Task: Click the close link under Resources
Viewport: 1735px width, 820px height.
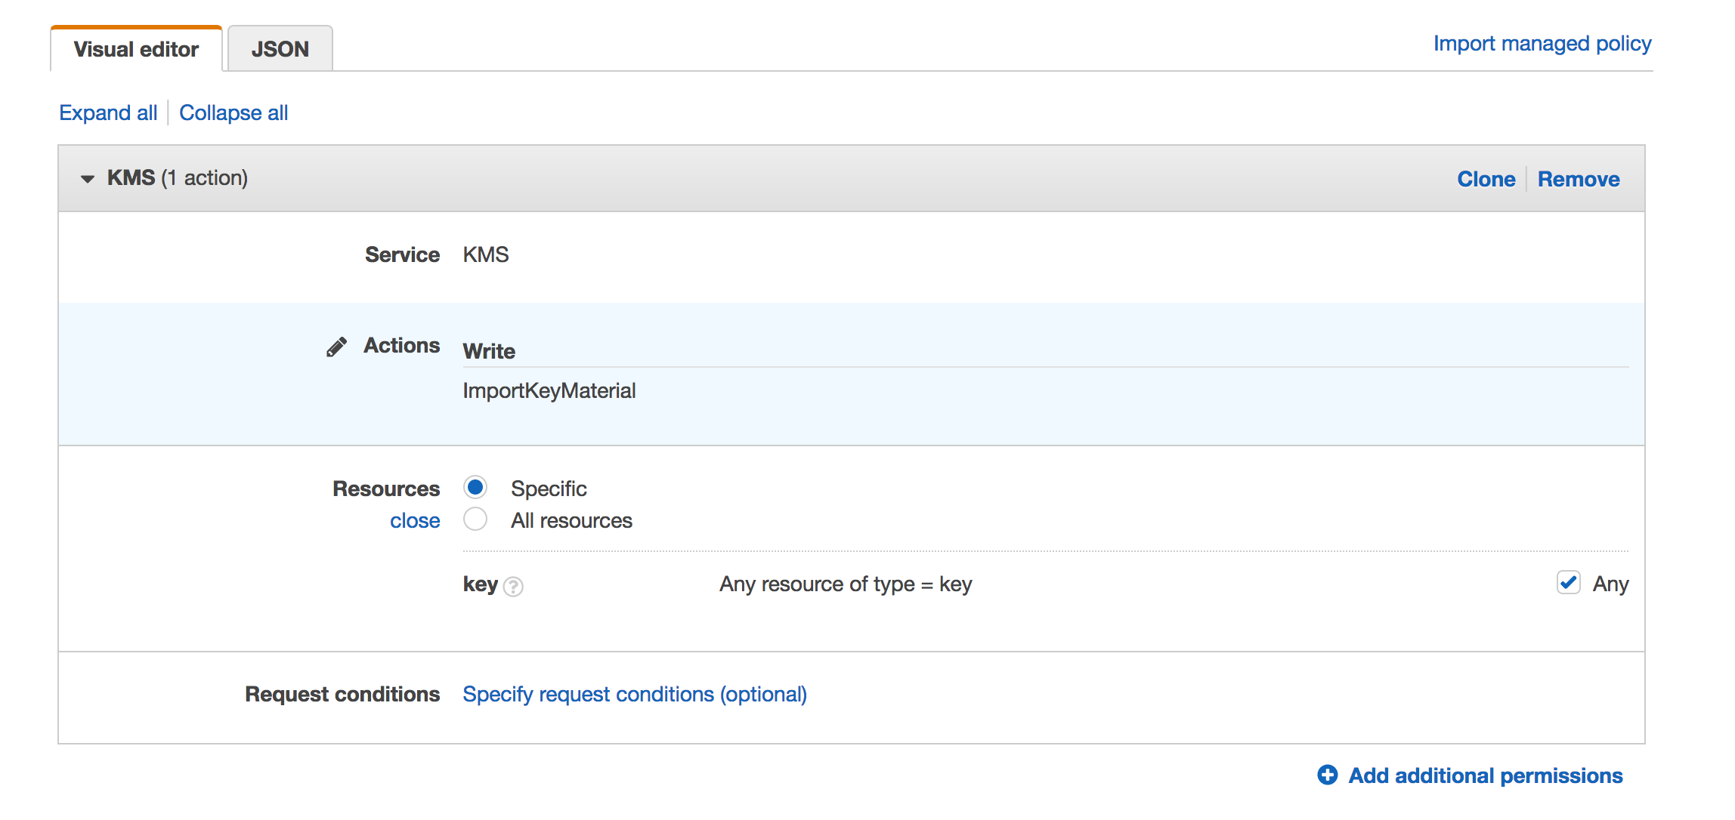Action: tap(415, 520)
